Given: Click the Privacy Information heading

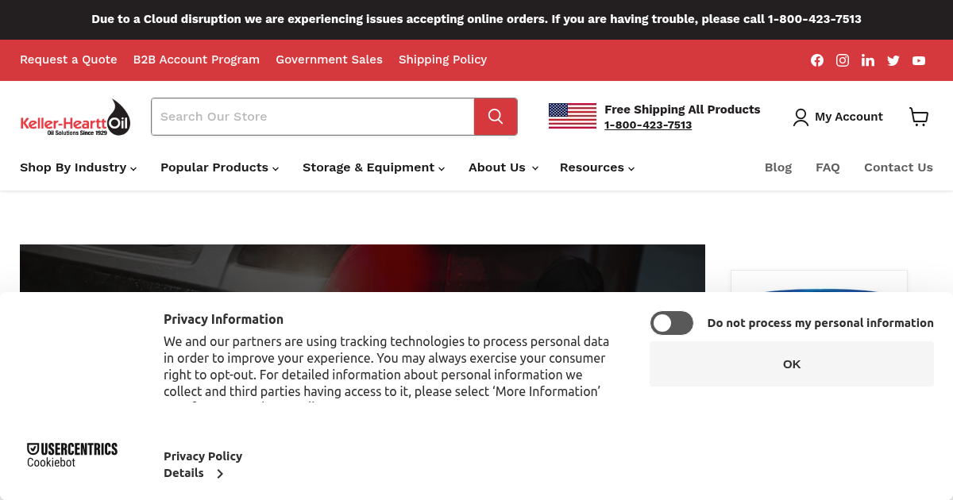Looking at the screenshot, I should coord(223,319).
